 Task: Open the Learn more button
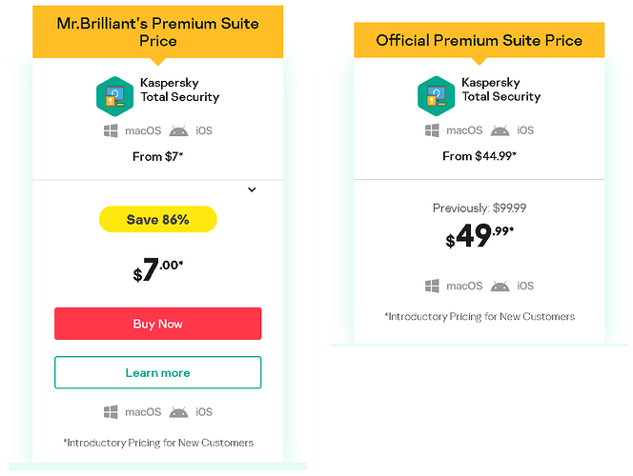pos(158,372)
